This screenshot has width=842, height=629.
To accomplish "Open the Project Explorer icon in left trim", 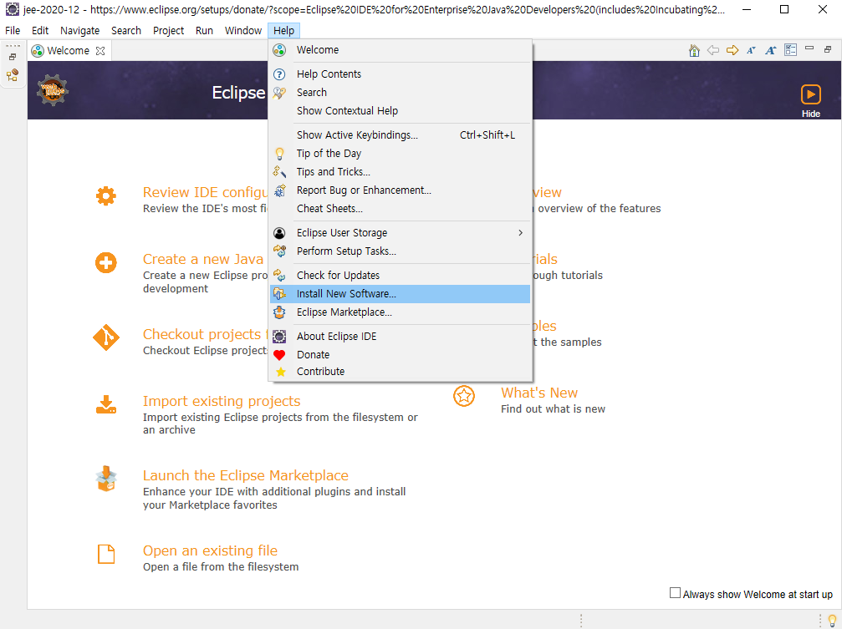I will [x=13, y=75].
